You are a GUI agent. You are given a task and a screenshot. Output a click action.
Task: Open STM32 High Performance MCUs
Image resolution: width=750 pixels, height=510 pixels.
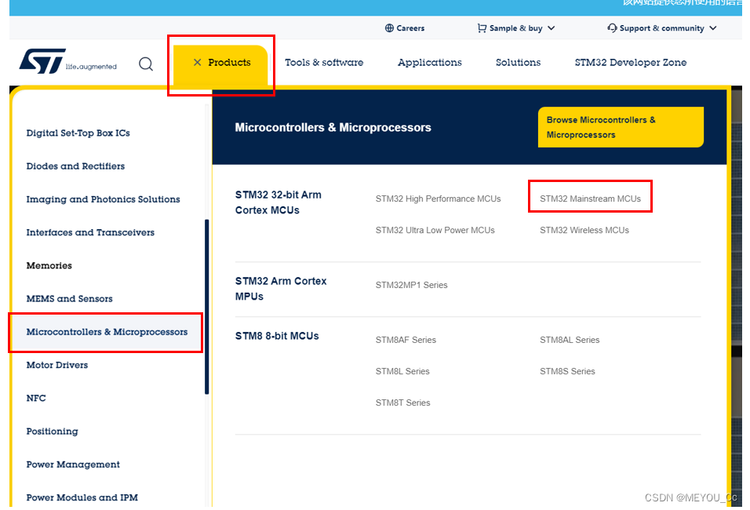(438, 199)
